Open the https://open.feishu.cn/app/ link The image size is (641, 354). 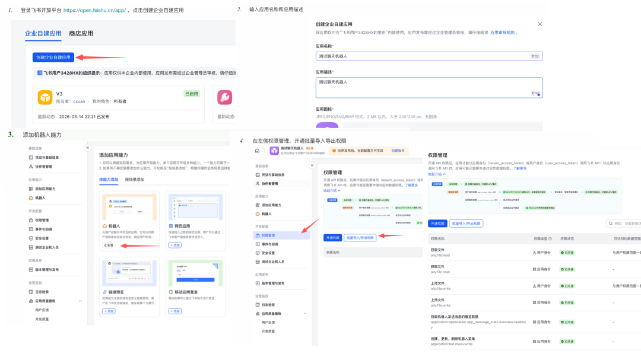point(94,10)
